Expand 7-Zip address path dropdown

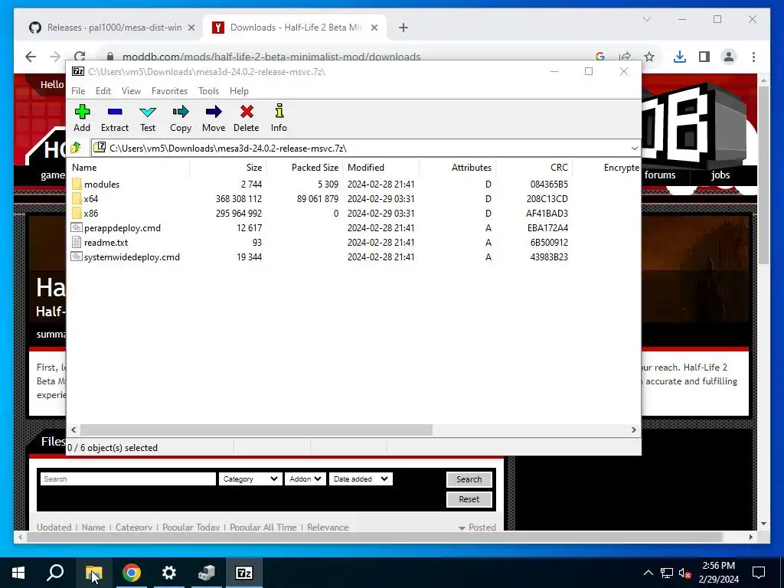coord(634,148)
